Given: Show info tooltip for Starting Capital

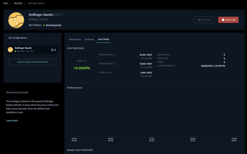Looking at the screenshot, I should point(115,55).
